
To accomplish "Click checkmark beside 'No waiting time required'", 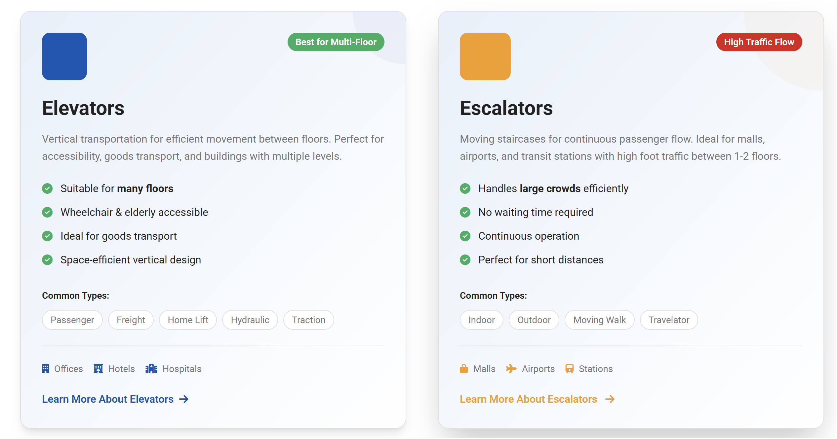I will 465,212.
